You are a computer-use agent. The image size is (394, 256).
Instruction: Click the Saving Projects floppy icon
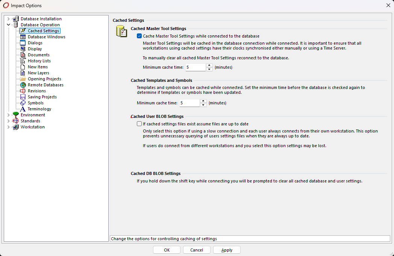tap(23, 97)
